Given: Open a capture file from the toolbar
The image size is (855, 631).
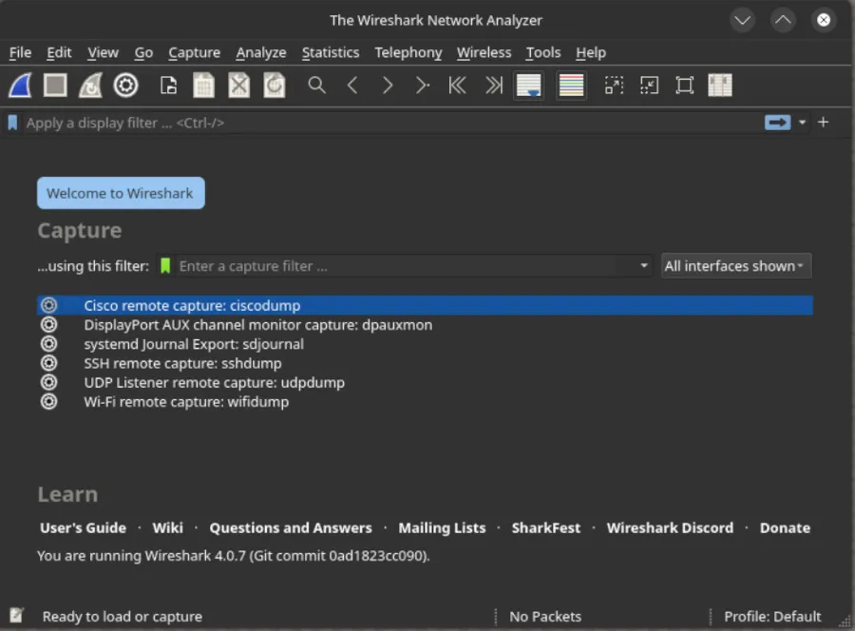Looking at the screenshot, I should point(168,86).
